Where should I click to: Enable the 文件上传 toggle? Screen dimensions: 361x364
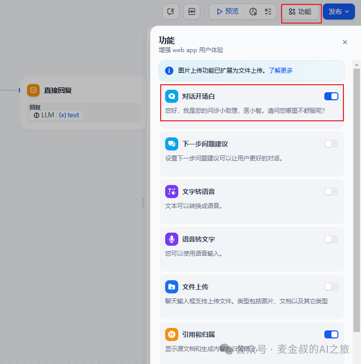click(331, 287)
